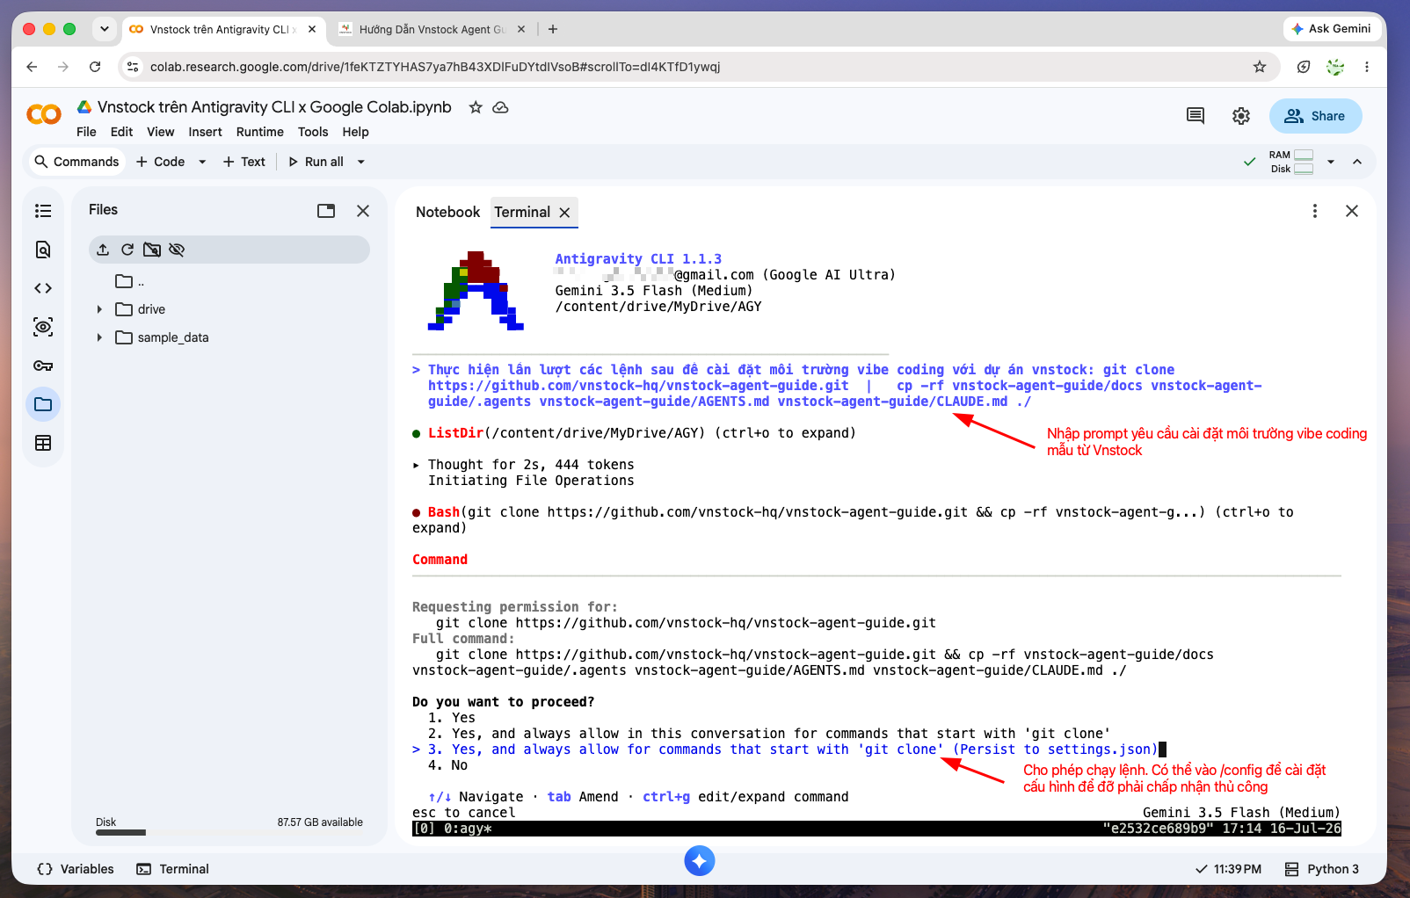Toggle showing hidden files eye icon
Screen dimensions: 1410x898
pos(177,250)
